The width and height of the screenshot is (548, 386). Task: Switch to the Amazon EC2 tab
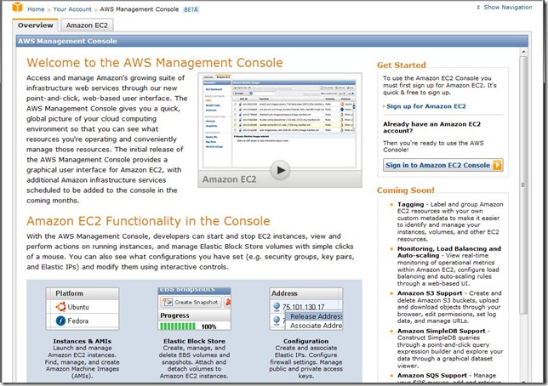point(87,26)
